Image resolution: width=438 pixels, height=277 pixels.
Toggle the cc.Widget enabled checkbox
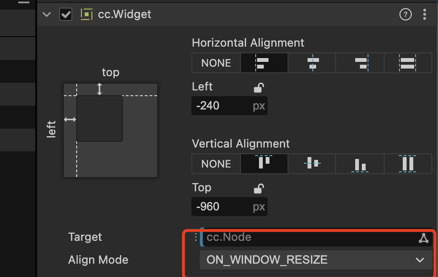[65, 14]
